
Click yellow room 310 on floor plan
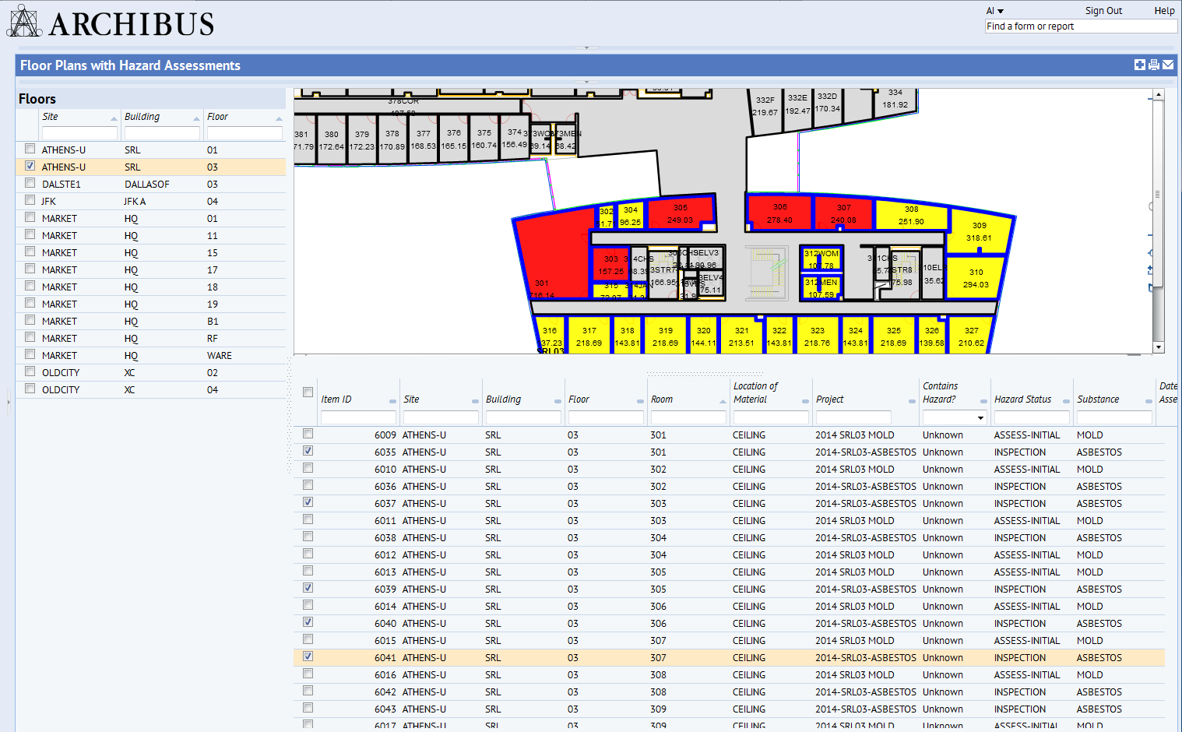coord(976,278)
